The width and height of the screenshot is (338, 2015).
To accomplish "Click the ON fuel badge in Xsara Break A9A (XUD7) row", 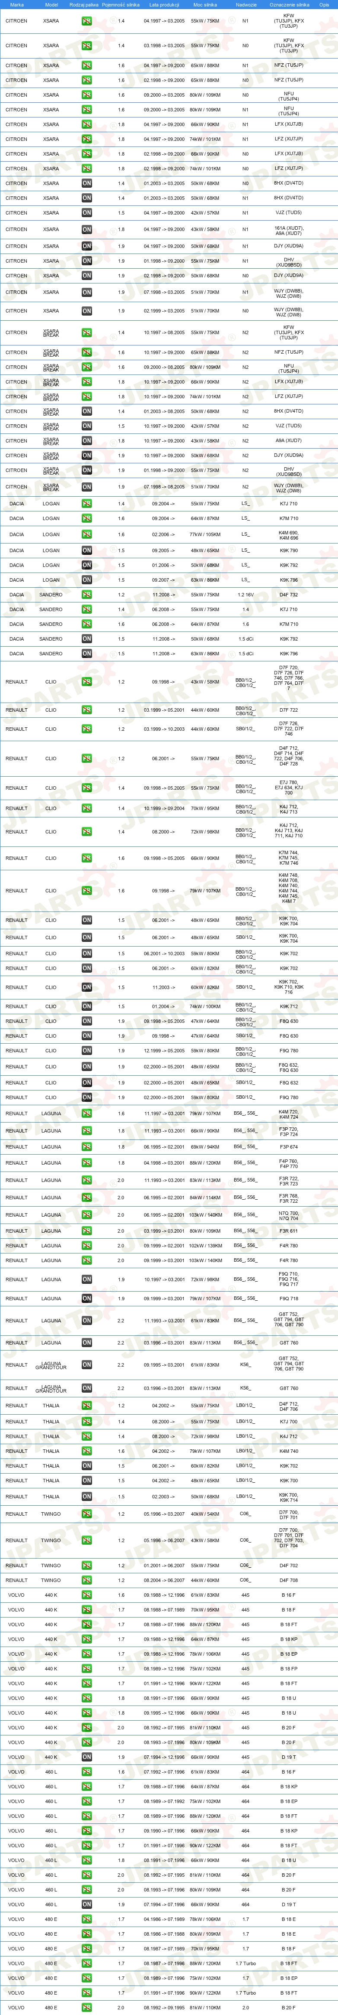I will click(x=86, y=441).
